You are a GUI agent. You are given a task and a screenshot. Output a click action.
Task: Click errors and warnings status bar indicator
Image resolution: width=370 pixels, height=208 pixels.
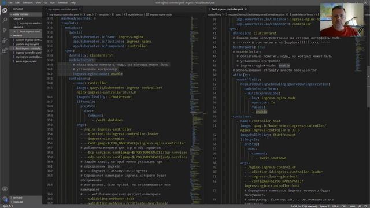pyautogui.click(x=8, y=206)
